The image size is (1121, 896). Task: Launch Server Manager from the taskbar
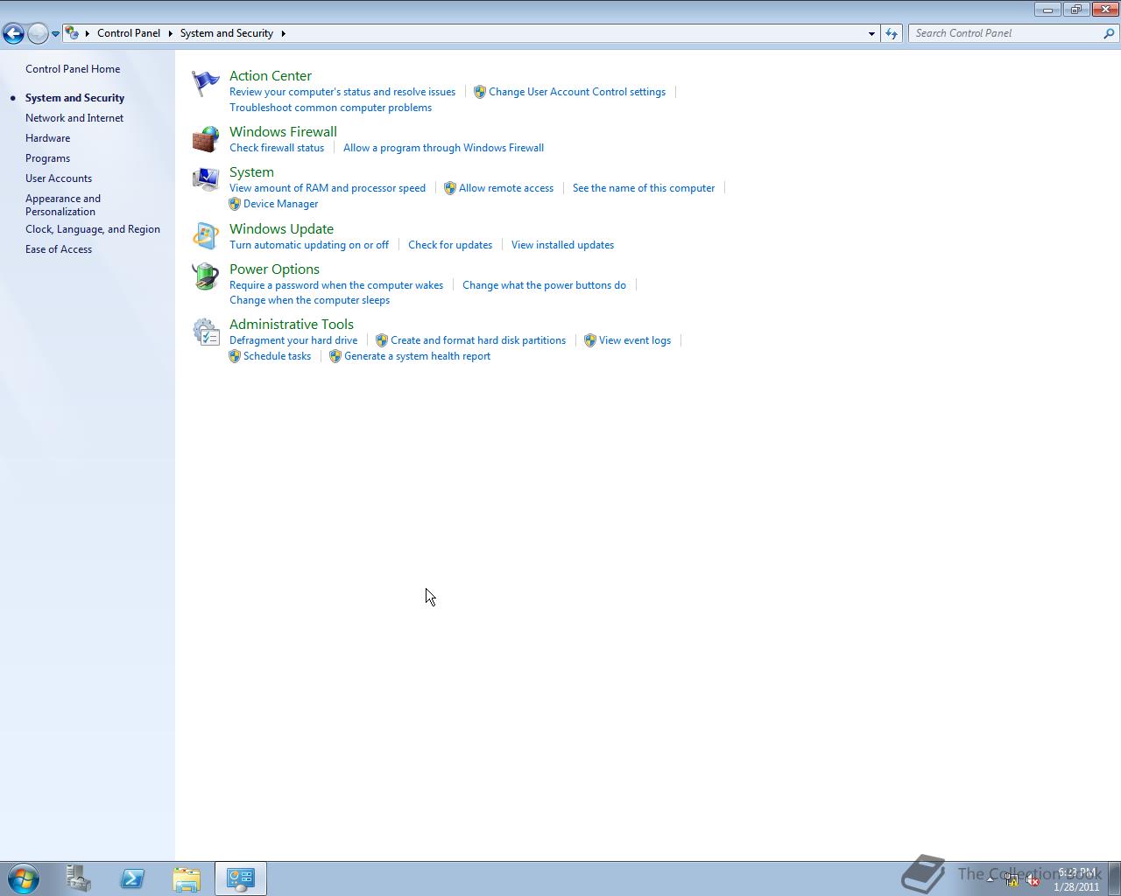click(x=78, y=878)
